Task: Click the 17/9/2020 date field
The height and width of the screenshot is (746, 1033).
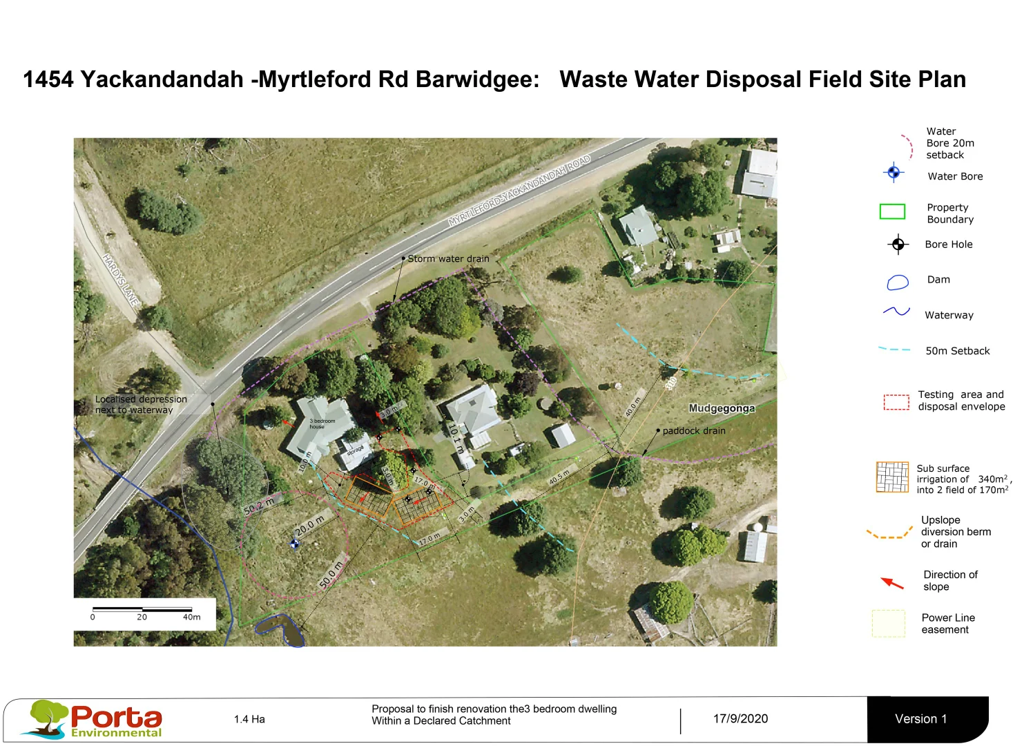Action: tap(740, 718)
